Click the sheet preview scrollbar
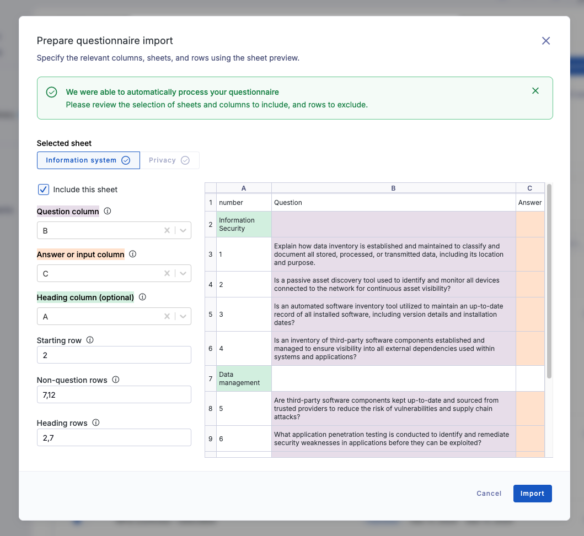The image size is (584, 536). coord(549,275)
